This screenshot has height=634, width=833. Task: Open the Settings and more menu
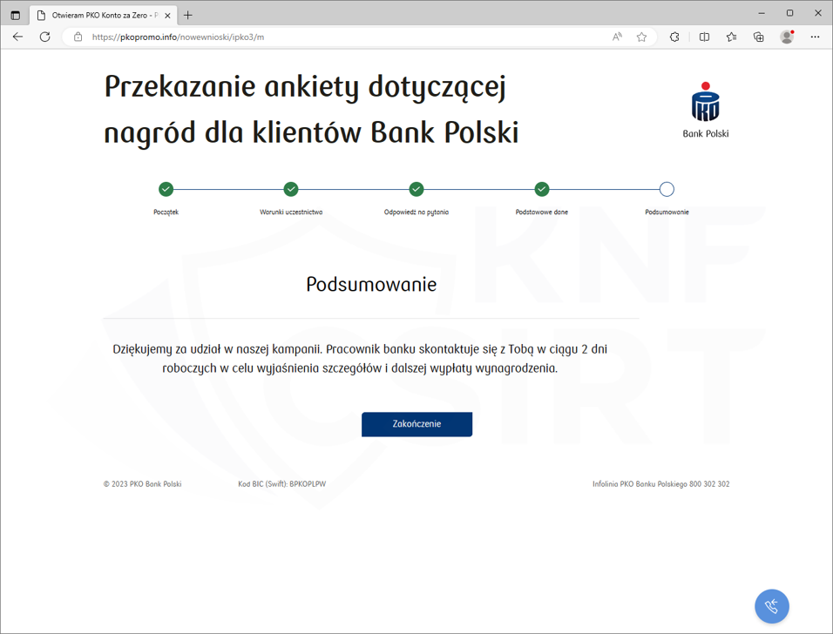[815, 37]
